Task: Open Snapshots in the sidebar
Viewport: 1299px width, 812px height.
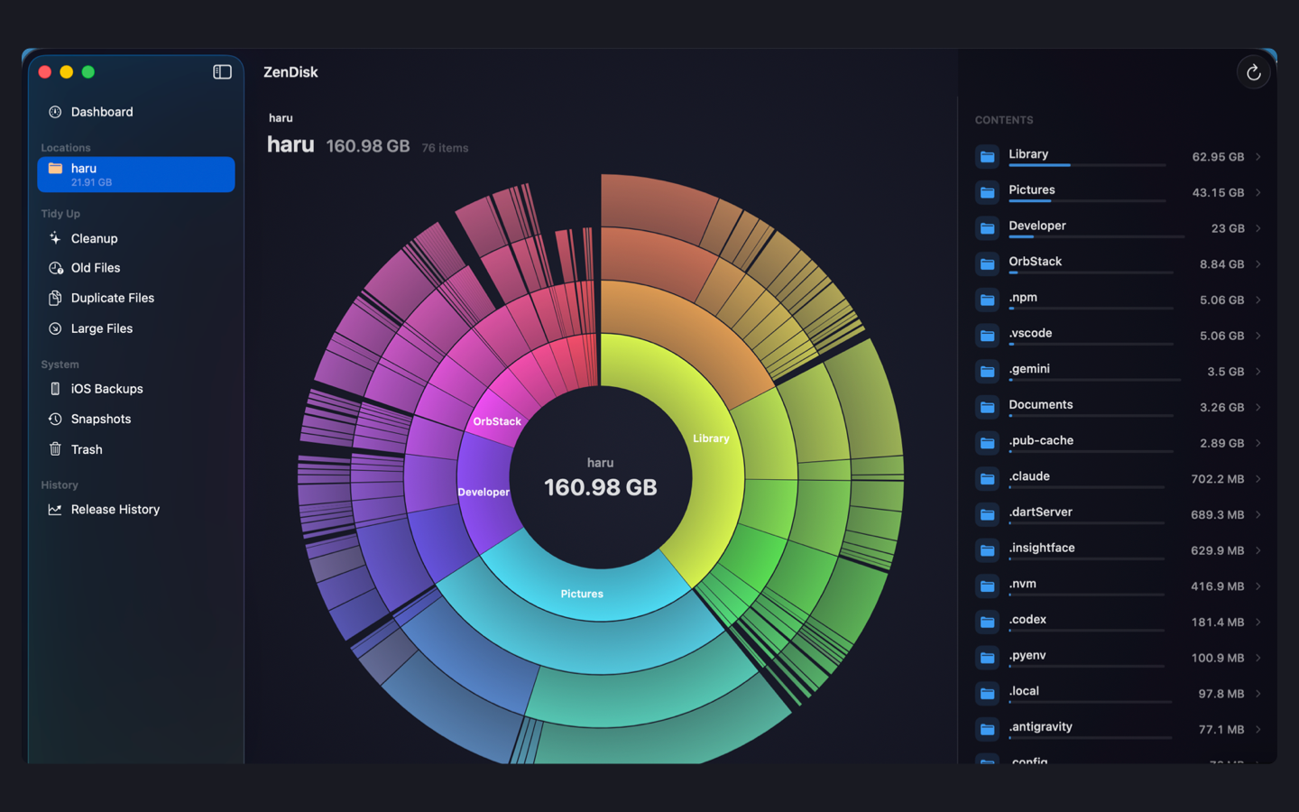Action: (135, 419)
